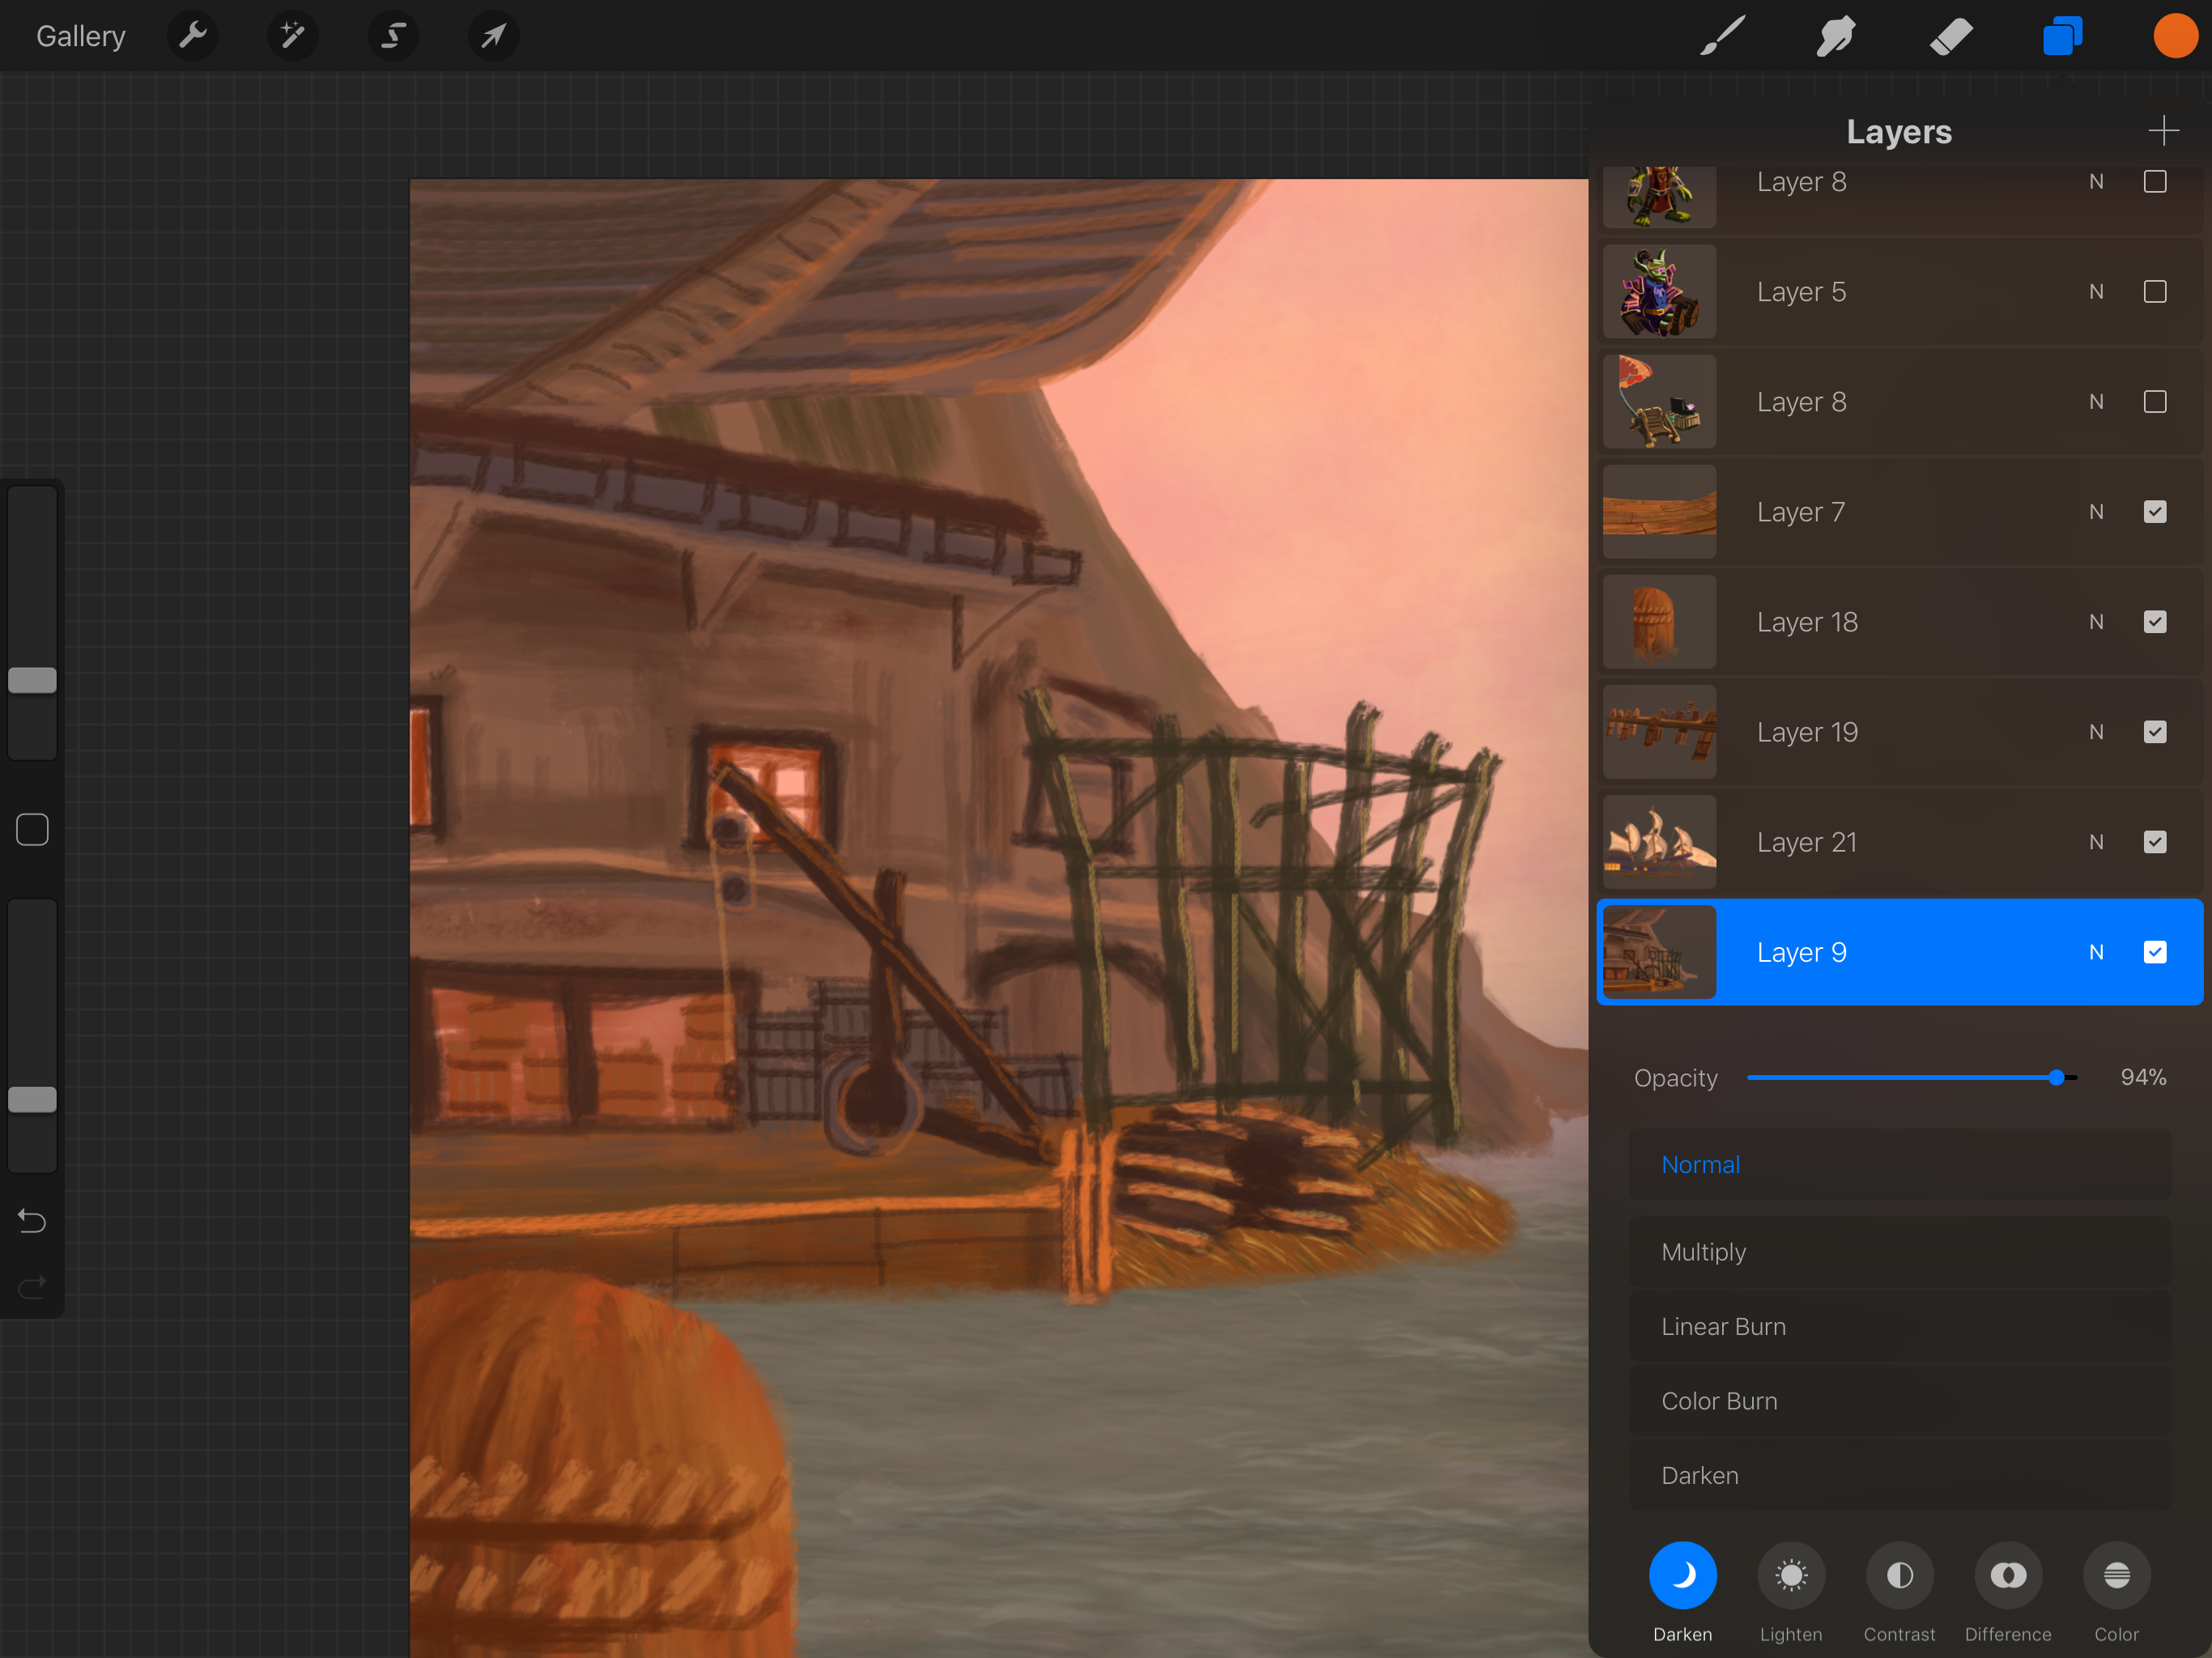Open the orange active color picker
This screenshot has width=2212, height=1658.
click(x=2175, y=36)
